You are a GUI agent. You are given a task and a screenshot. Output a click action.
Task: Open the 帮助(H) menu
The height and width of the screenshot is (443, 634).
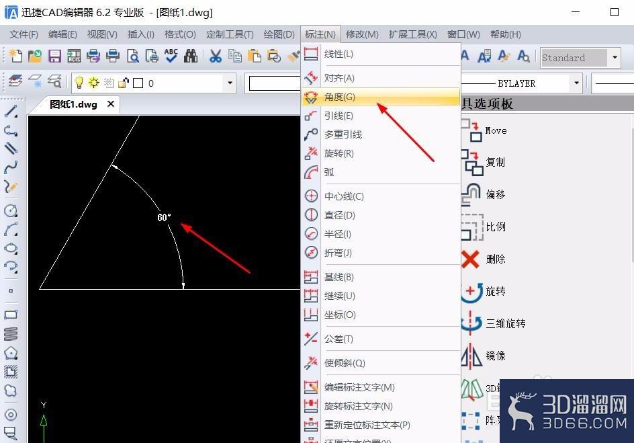[506, 34]
